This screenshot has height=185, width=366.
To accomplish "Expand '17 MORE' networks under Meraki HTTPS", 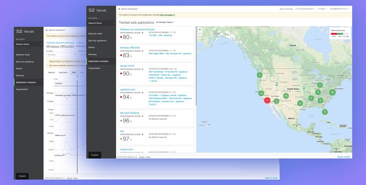I will [154, 81].
